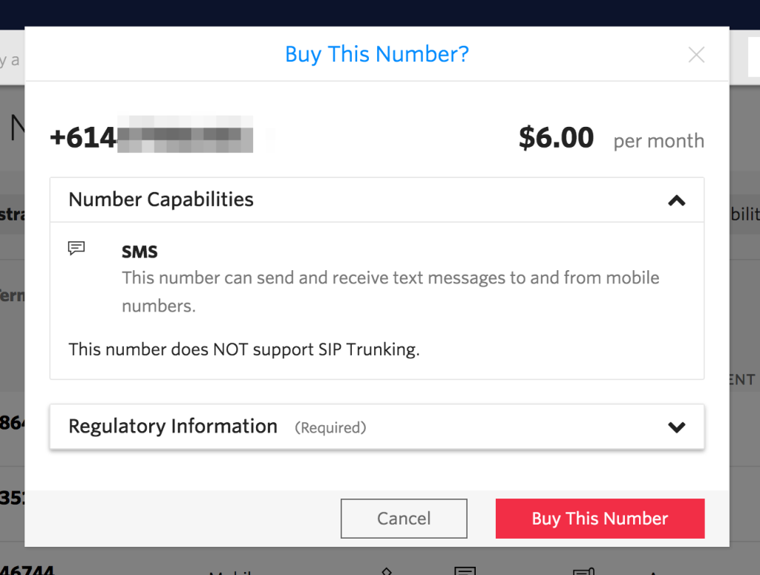Click the "(Required)" label

pyautogui.click(x=330, y=427)
